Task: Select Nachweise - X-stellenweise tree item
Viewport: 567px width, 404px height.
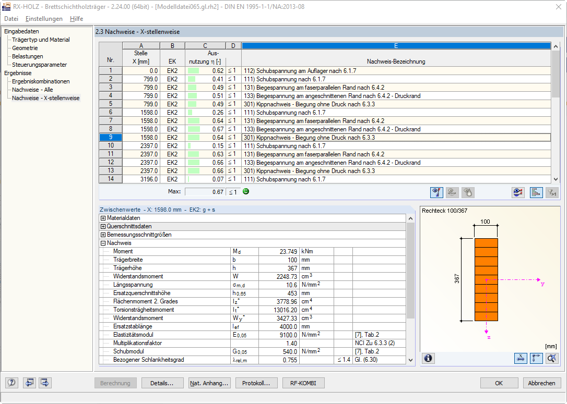Action: (46, 98)
